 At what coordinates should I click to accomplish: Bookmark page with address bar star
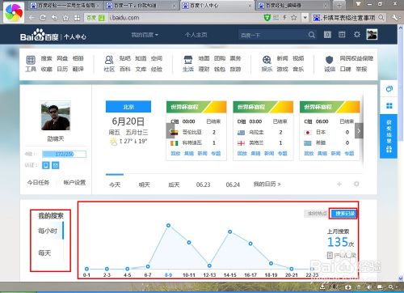(294, 18)
